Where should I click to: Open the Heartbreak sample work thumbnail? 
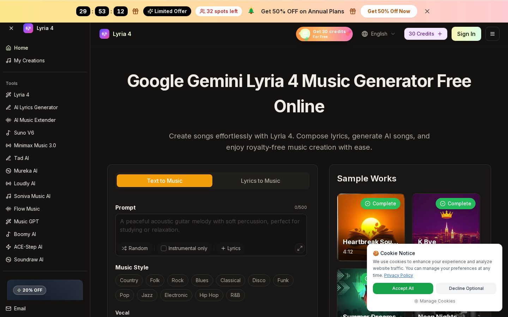371,227
